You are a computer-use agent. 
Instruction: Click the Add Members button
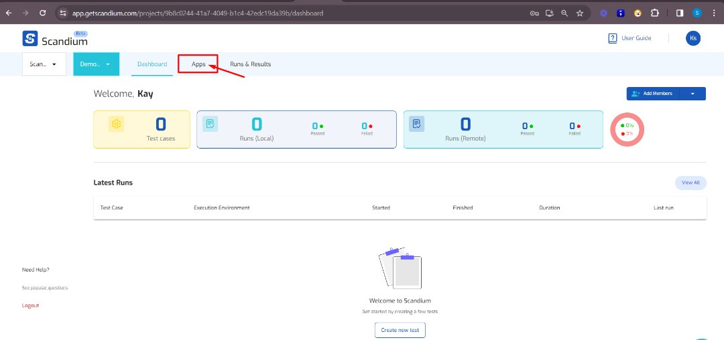pos(653,94)
